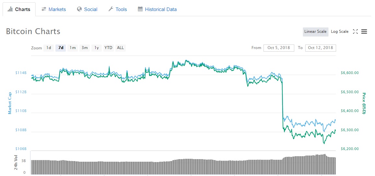Click the Zoom label
The image size is (375, 176).
pyautogui.click(x=36, y=48)
